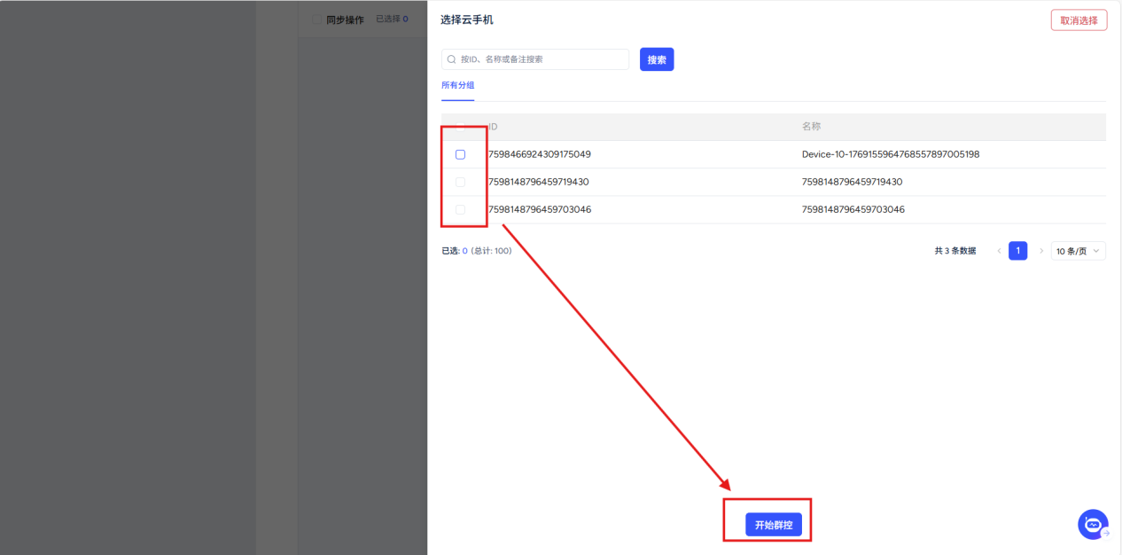Focus the ID/name search input field
The height and width of the screenshot is (555, 1122).
[541, 59]
